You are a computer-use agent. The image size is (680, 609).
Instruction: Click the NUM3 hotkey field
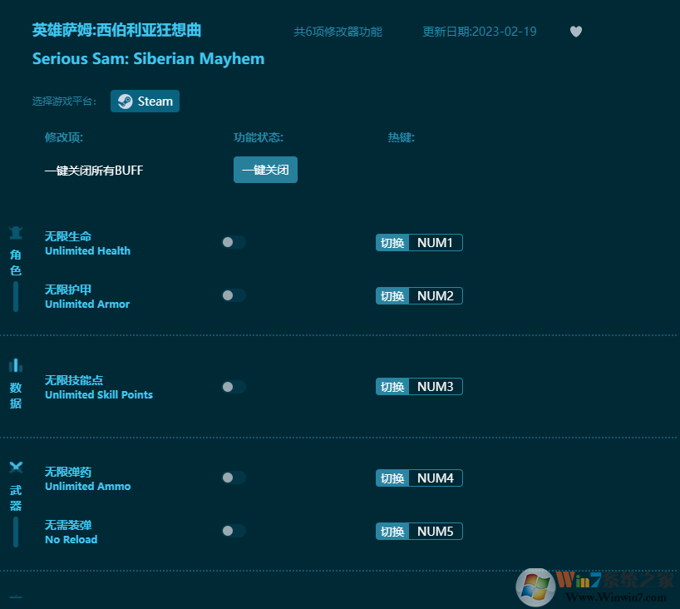[435, 387]
